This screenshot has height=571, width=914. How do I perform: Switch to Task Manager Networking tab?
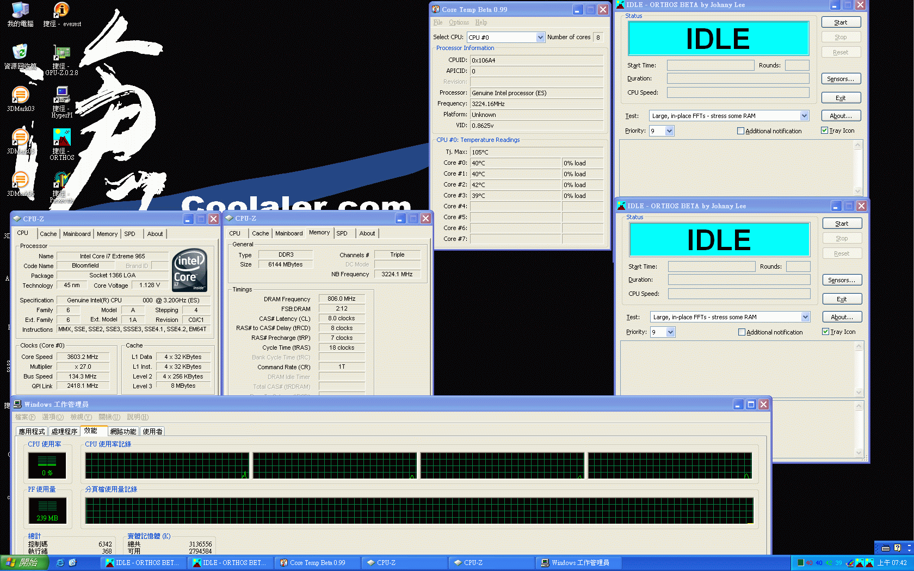[x=123, y=431]
